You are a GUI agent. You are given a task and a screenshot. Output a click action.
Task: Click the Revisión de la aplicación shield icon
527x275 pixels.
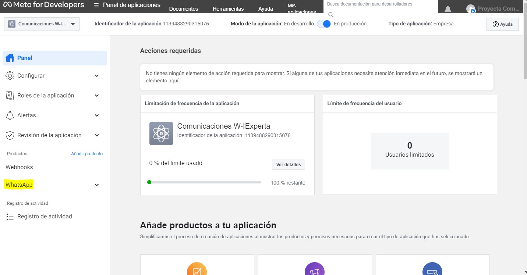point(10,135)
